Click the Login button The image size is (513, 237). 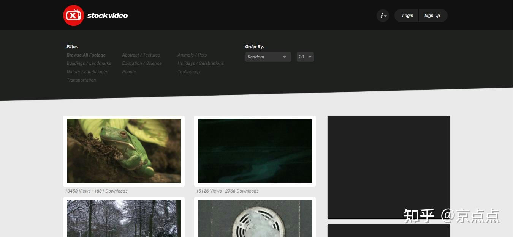tap(407, 16)
